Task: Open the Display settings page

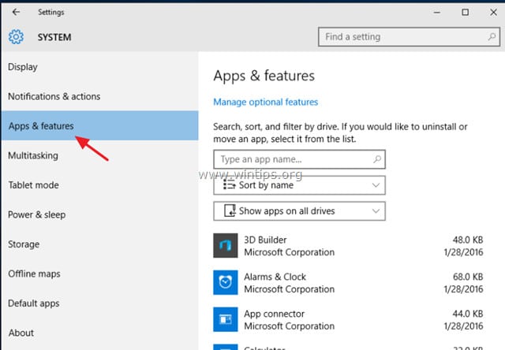Action: click(x=100, y=67)
